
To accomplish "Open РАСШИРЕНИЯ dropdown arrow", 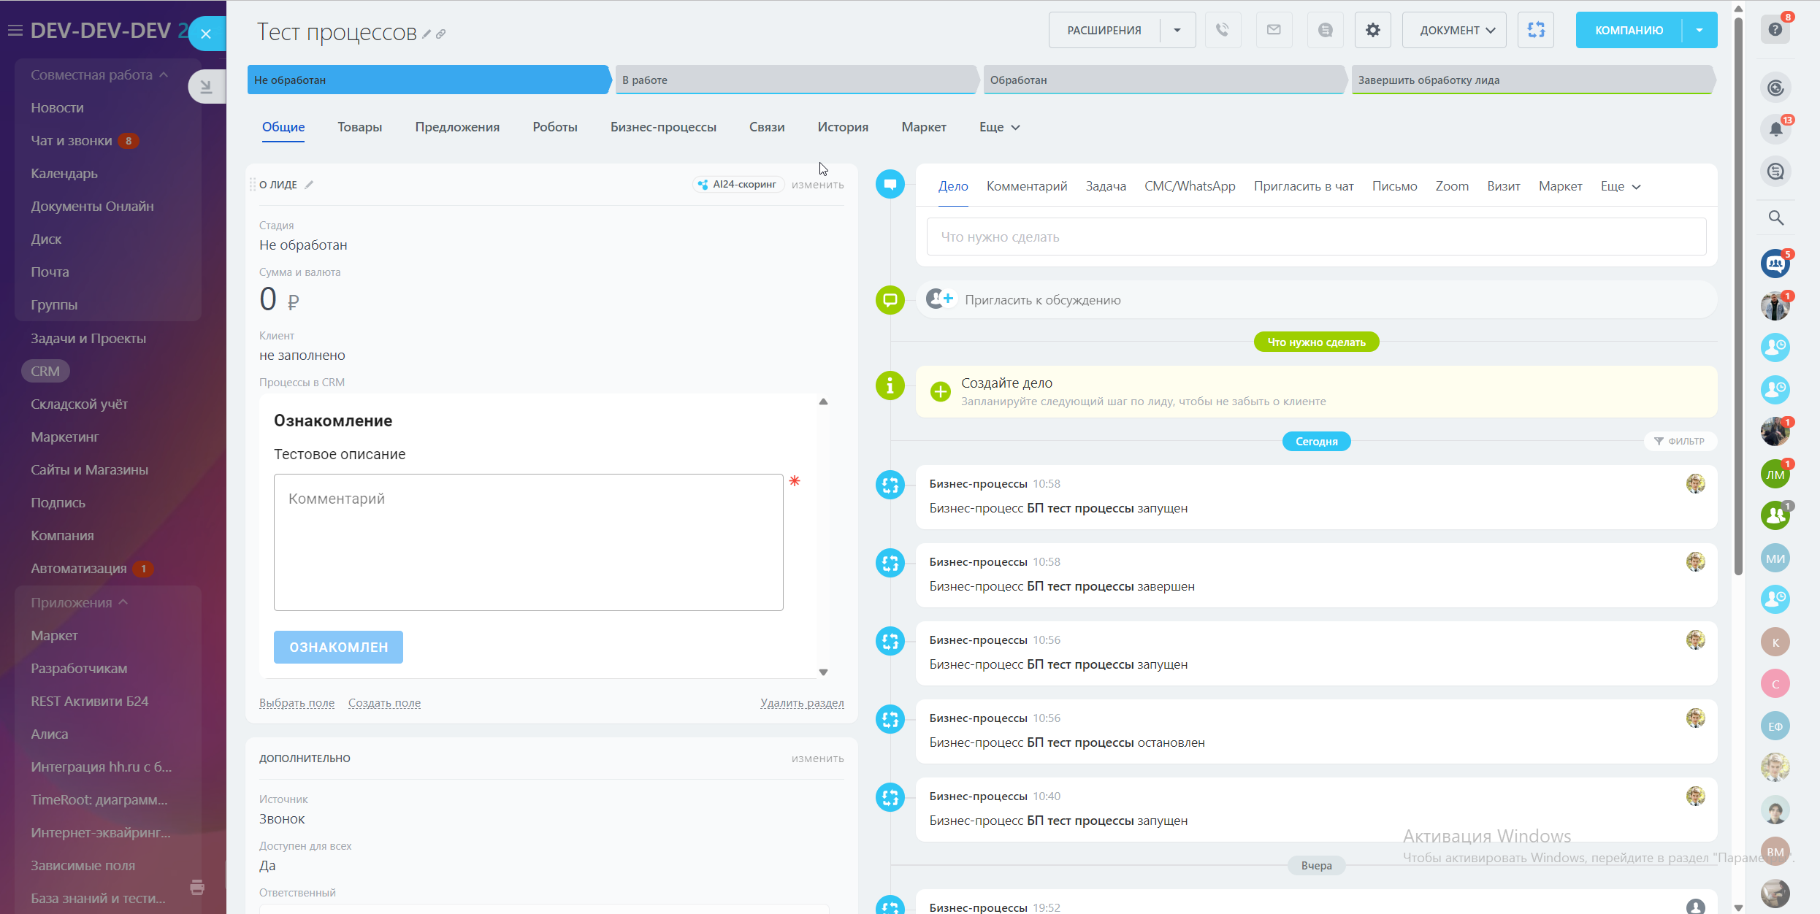I will [1177, 30].
